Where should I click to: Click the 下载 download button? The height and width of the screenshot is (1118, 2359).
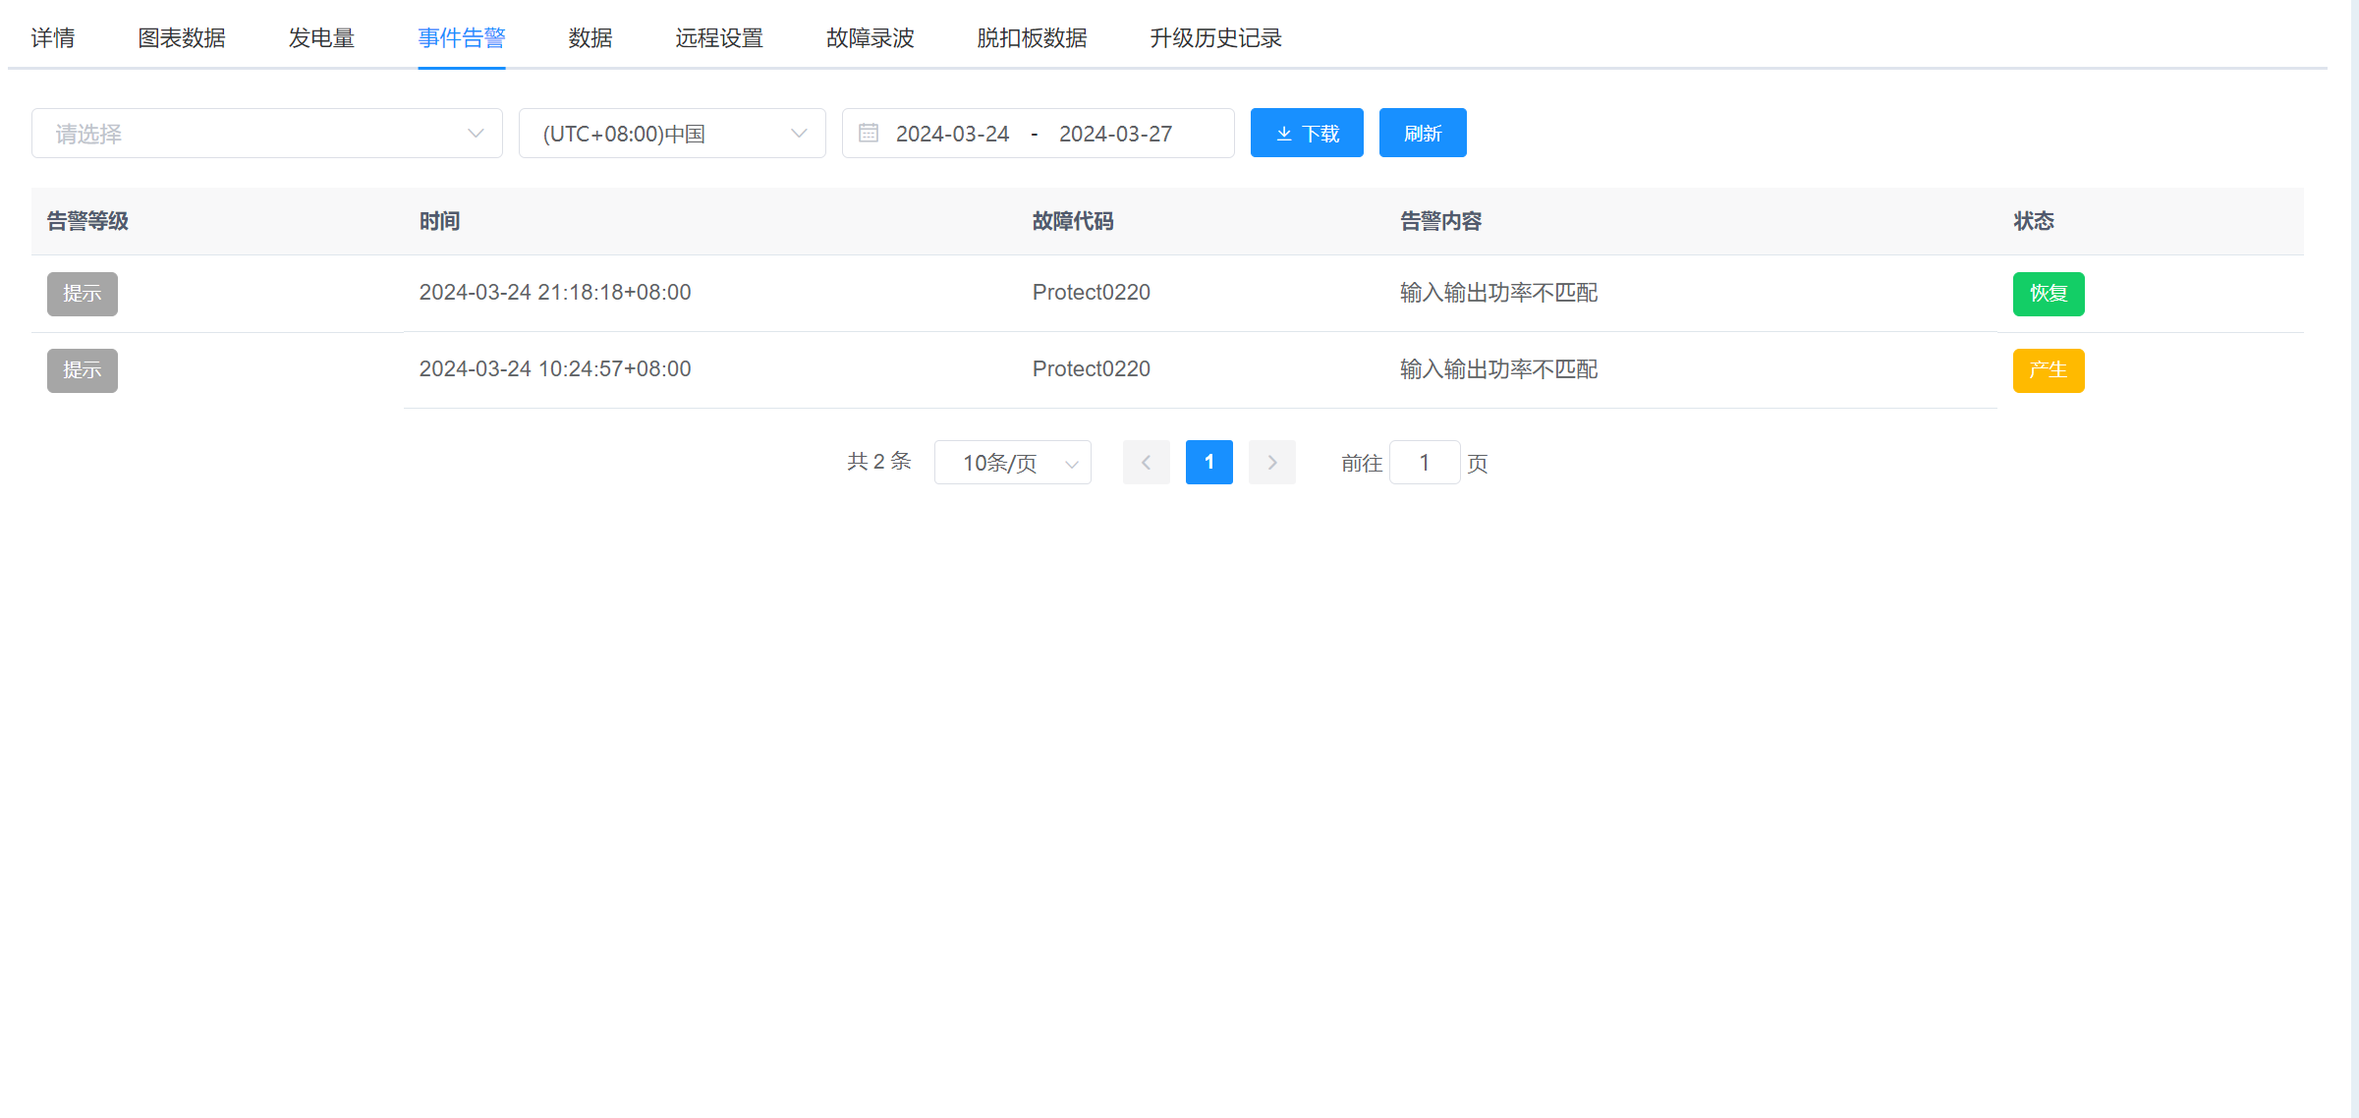1307,133
